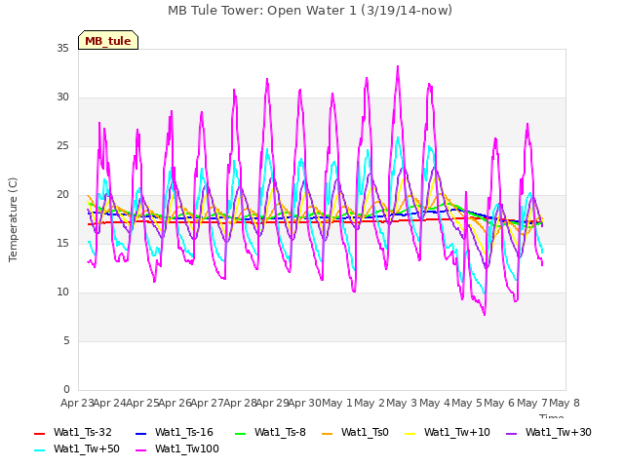Click the Apr 28 x-axis tick label
624x468 pixels.
[240, 403]
